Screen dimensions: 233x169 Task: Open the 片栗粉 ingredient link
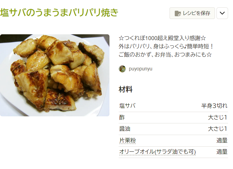(128, 140)
